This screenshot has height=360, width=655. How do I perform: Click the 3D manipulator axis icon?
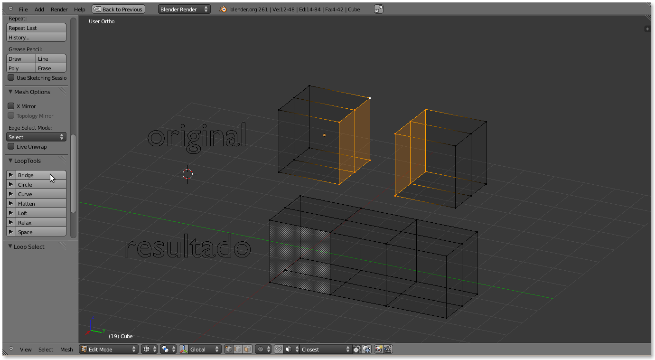(x=184, y=350)
